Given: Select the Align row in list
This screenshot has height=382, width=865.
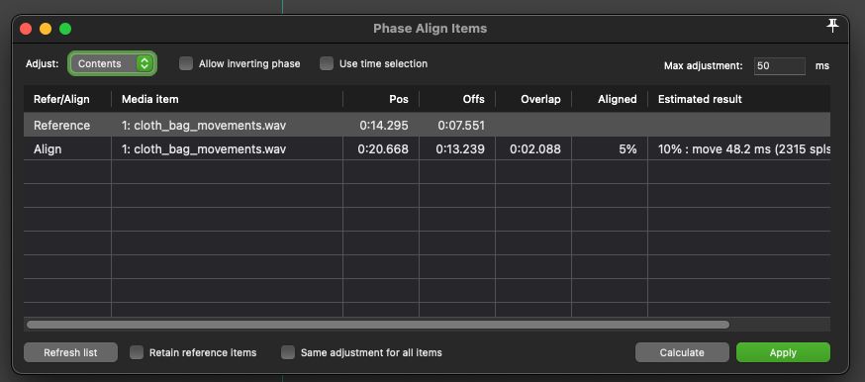Looking at the screenshot, I should (x=427, y=148).
